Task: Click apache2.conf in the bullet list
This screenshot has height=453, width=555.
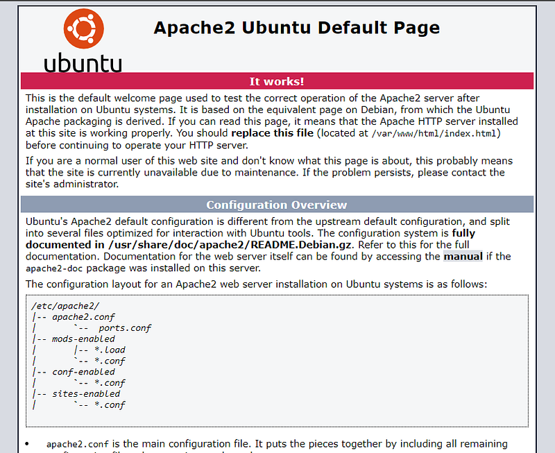Action: [78, 444]
